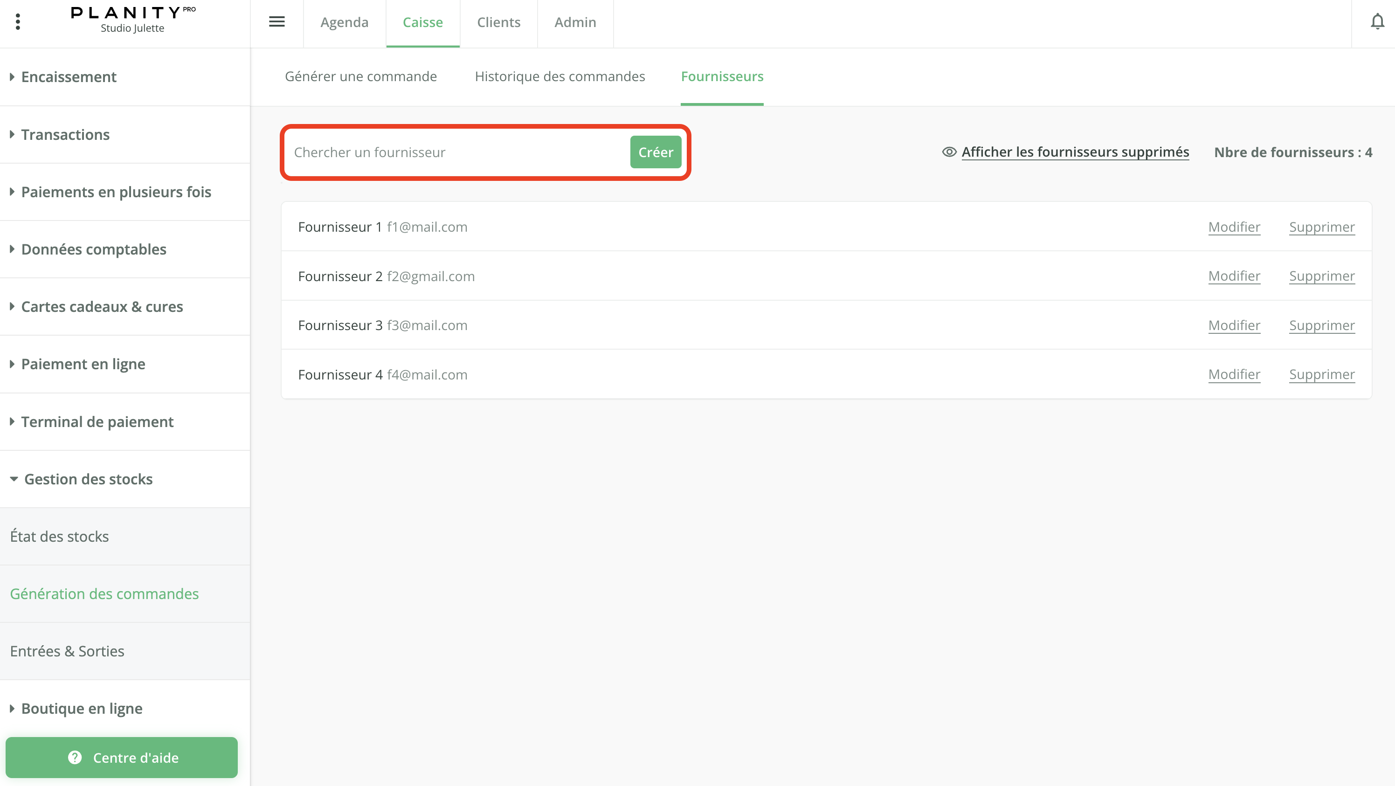The width and height of the screenshot is (1395, 786).
Task: Show deleted suppliers via eye icon
Action: [949, 152]
